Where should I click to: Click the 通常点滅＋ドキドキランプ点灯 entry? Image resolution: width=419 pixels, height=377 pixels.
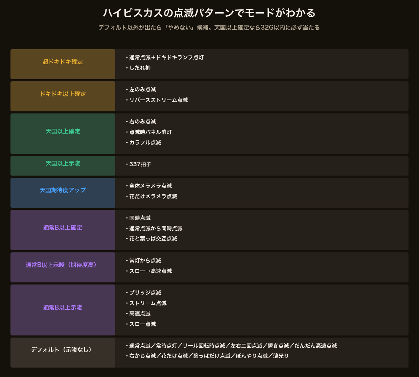tap(165, 58)
